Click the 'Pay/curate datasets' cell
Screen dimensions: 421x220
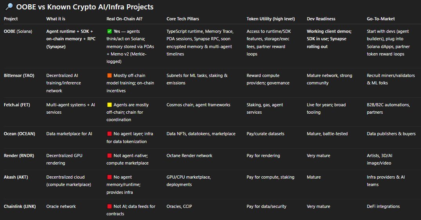coord(265,134)
